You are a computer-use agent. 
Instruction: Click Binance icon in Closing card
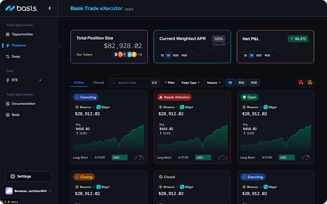(77, 187)
